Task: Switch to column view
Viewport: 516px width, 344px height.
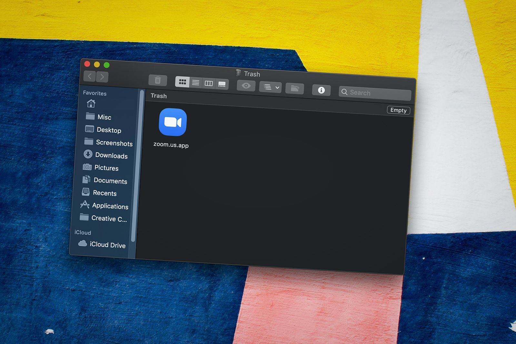Action: pos(209,83)
